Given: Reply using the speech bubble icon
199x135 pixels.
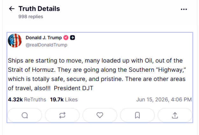Looking at the screenshot, I should coord(25,115).
